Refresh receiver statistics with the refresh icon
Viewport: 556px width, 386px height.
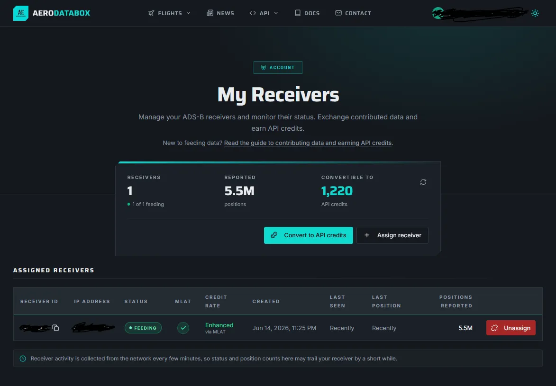pos(423,182)
